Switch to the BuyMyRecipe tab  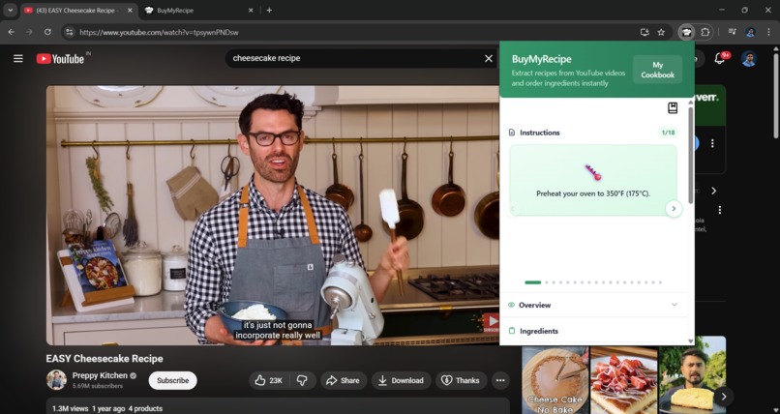tap(196, 10)
